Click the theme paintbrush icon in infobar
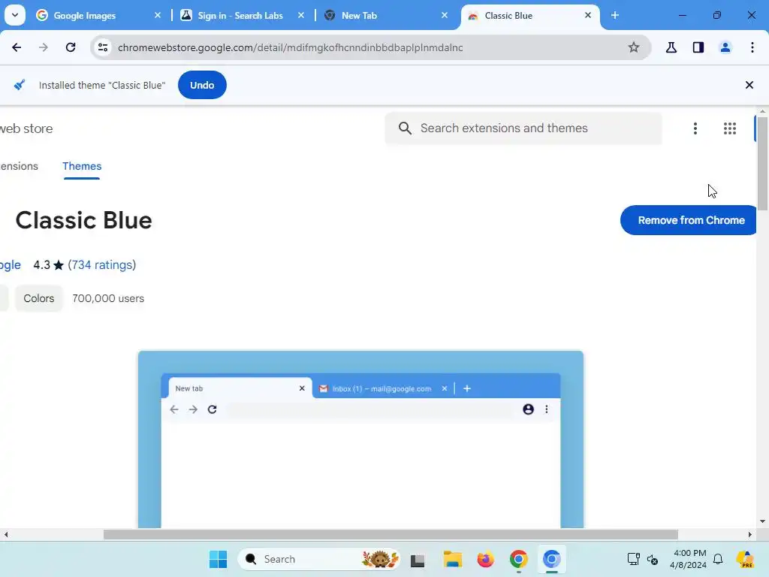Screen dimensions: 769x577 click(19, 85)
